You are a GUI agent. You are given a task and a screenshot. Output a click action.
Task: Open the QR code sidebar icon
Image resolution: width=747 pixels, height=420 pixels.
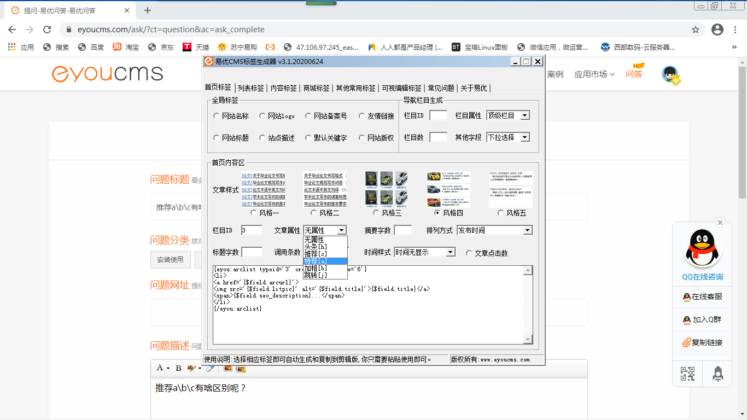point(687,374)
